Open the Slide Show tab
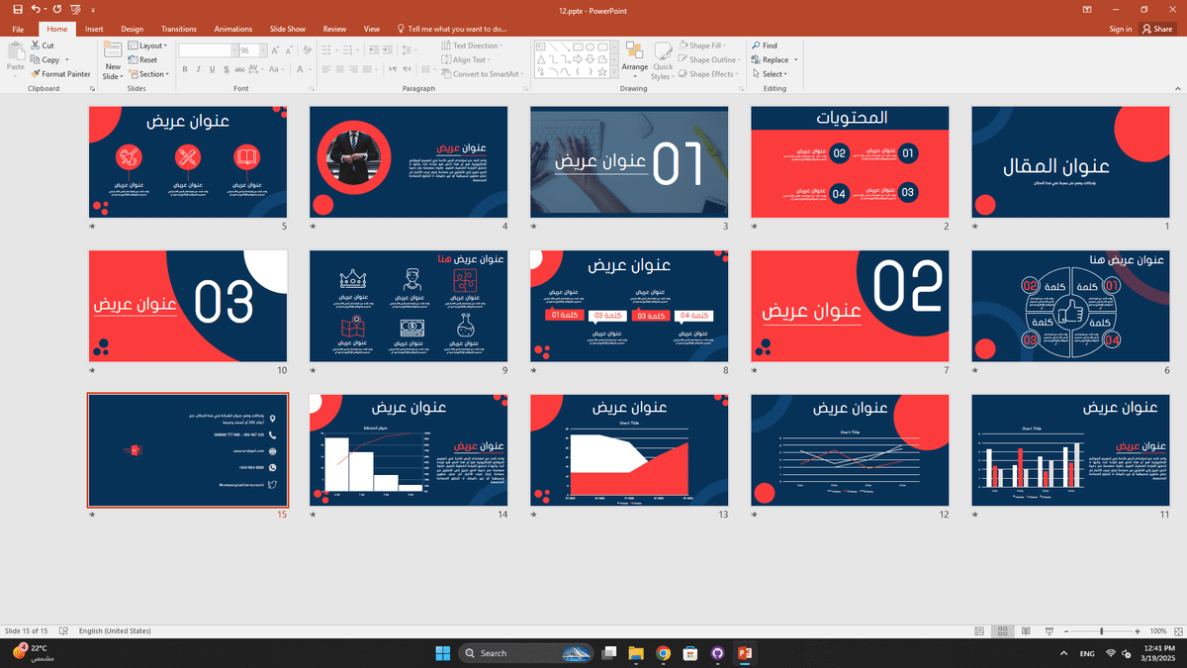1187x668 pixels. pyautogui.click(x=287, y=29)
